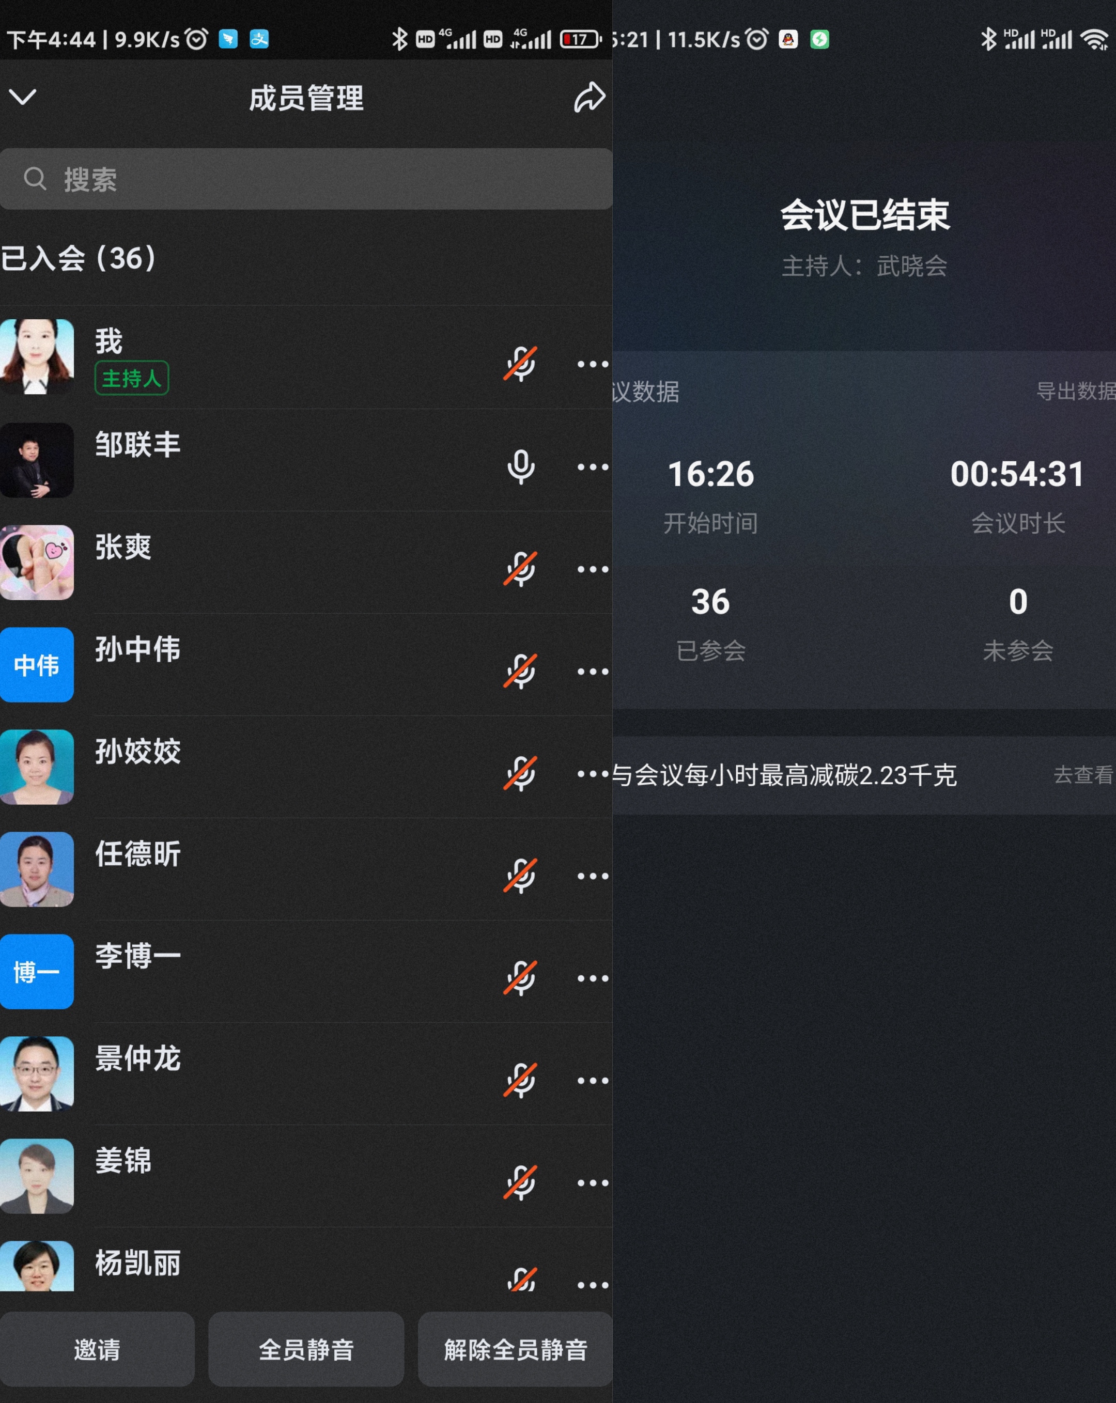Mute 邹联丰's active microphone

pyautogui.click(x=521, y=466)
